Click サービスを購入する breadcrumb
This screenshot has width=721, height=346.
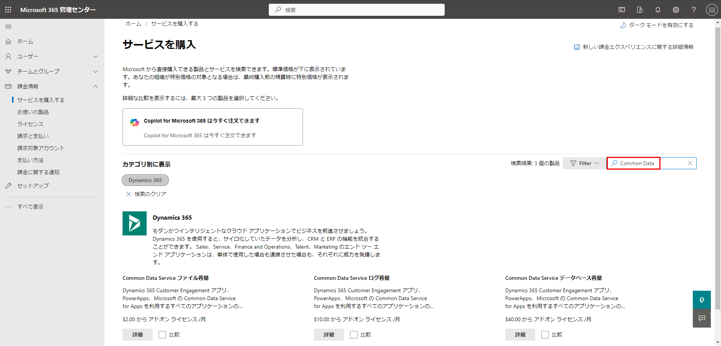175,24
